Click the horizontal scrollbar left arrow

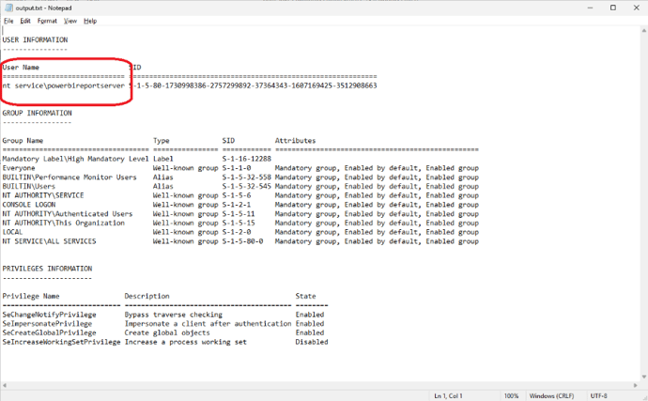5,384
